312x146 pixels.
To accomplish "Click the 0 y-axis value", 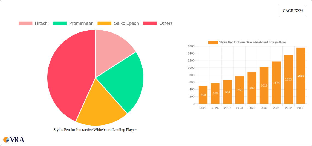I will (x=193, y=104).
